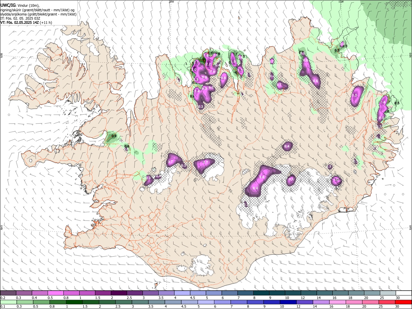Choose the pale green rain swatch above 0.1
This screenshot has width=412, height=309.
[x=8, y=302]
